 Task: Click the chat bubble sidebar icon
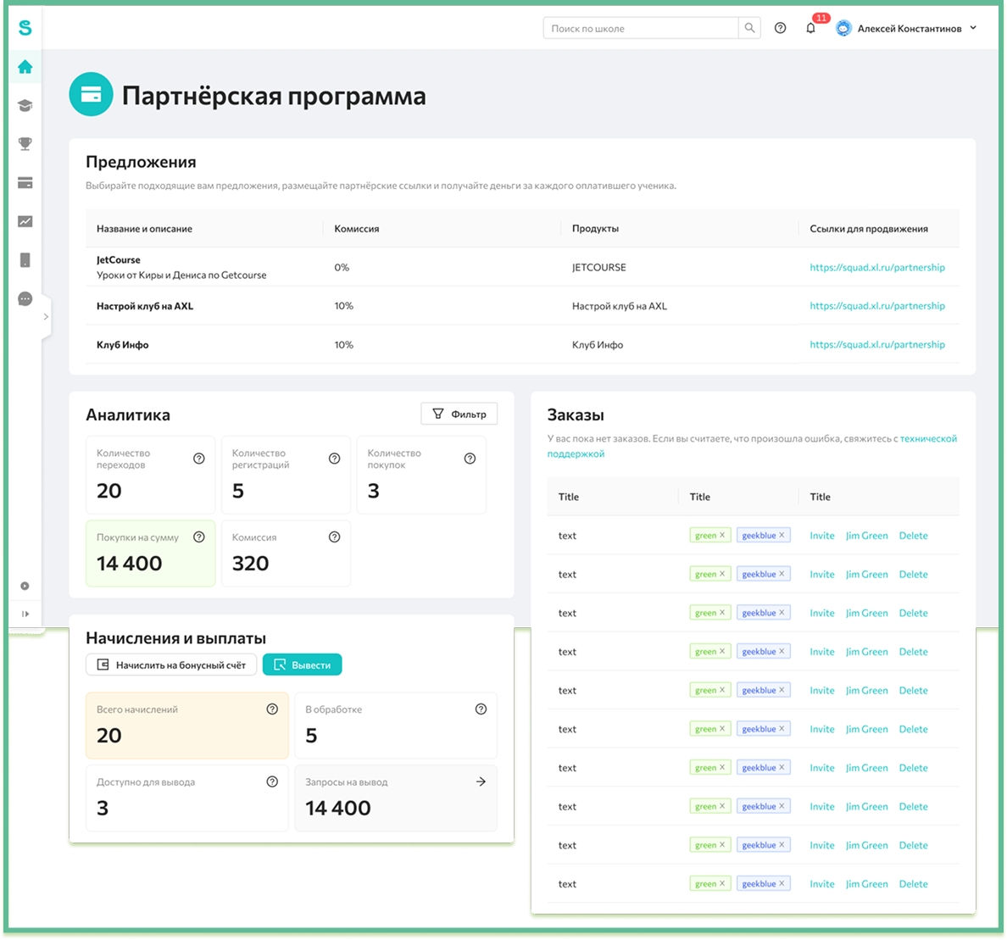25,298
